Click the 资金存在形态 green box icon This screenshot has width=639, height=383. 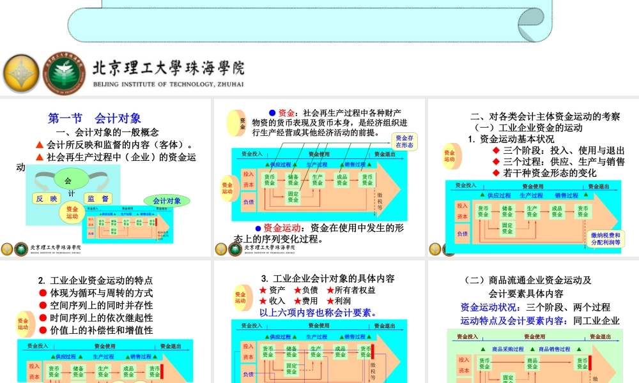pyautogui.click(x=406, y=140)
